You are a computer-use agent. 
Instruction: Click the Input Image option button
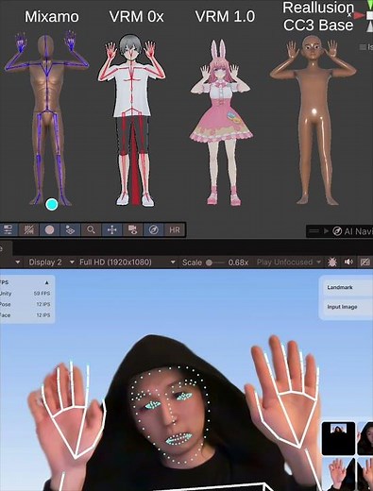coord(348,307)
